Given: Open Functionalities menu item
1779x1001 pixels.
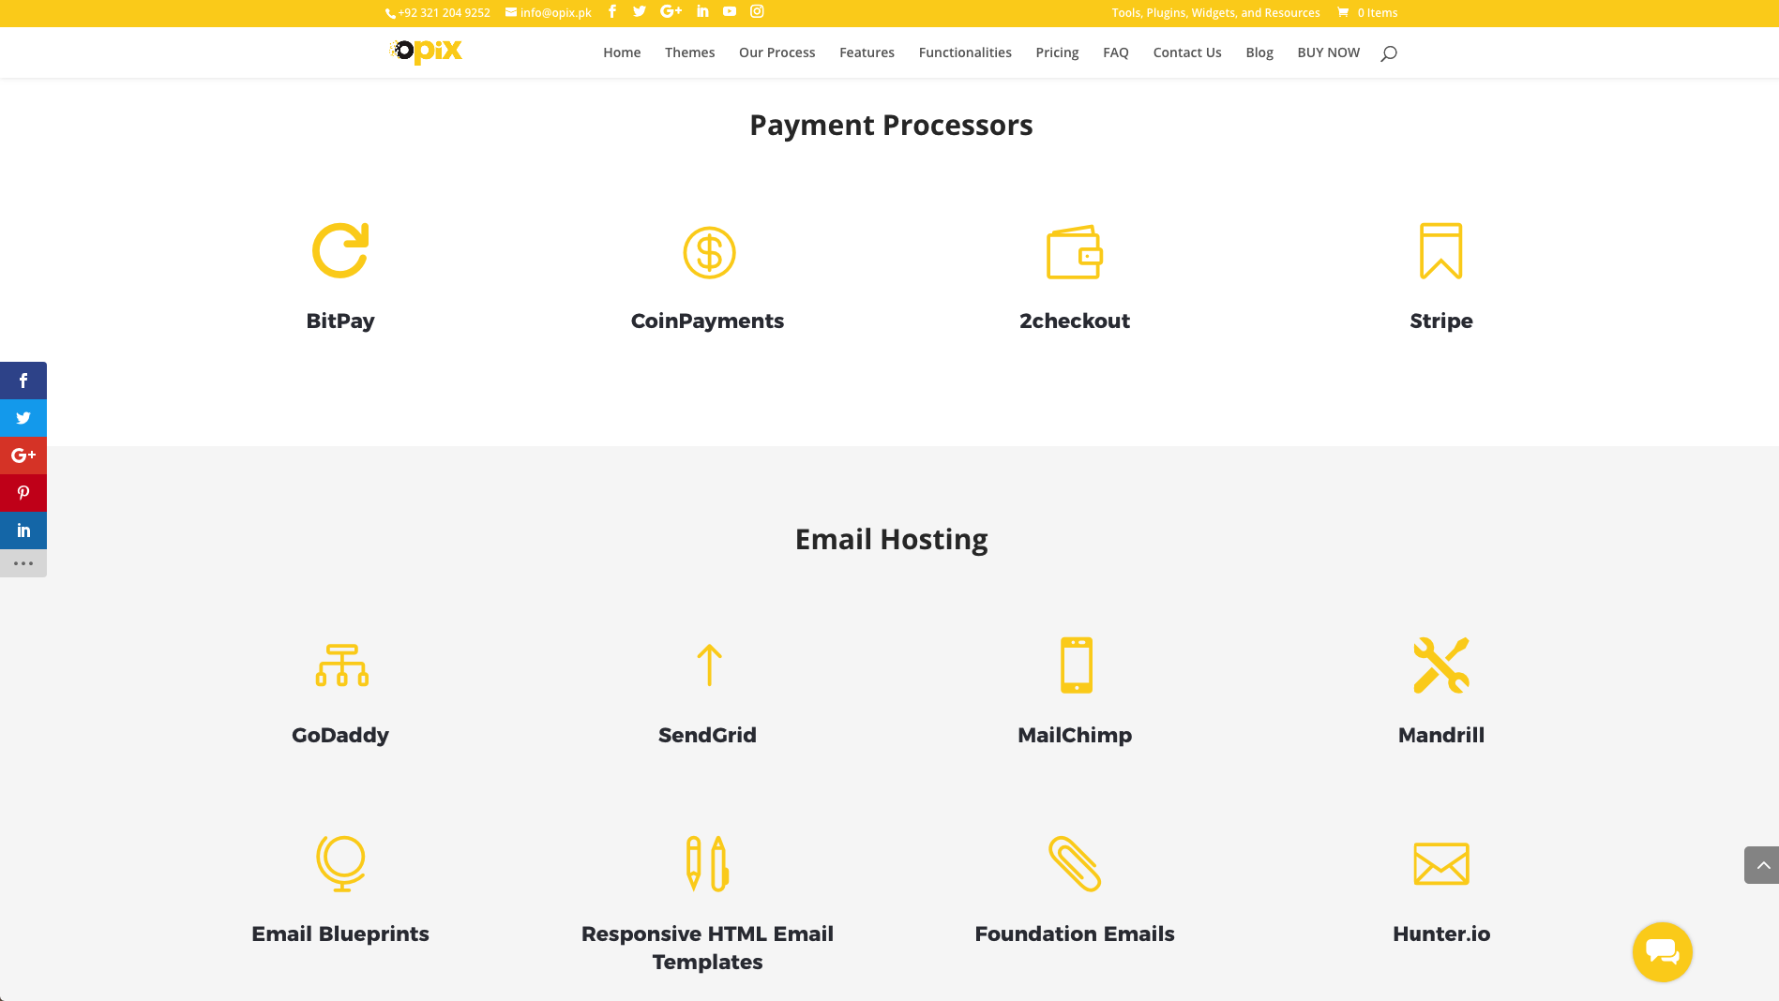Looking at the screenshot, I should point(965,52).
